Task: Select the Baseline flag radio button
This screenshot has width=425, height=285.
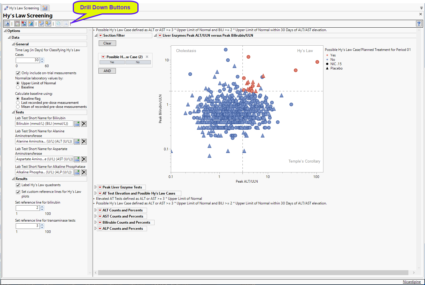Action: click(18, 99)
